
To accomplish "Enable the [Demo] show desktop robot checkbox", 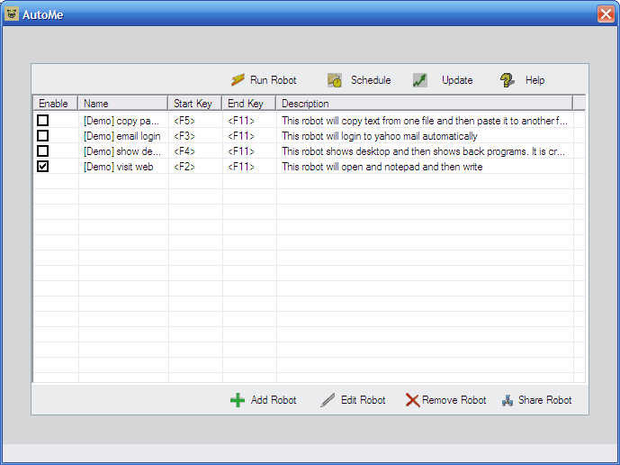I will pos(42,150).
